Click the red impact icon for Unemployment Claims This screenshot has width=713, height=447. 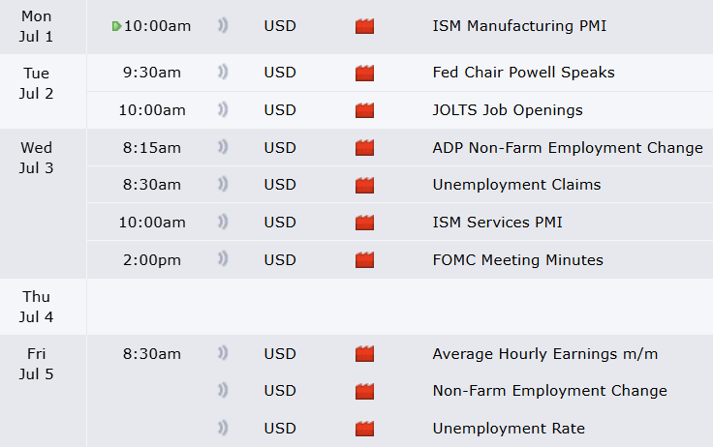[364, 185]
